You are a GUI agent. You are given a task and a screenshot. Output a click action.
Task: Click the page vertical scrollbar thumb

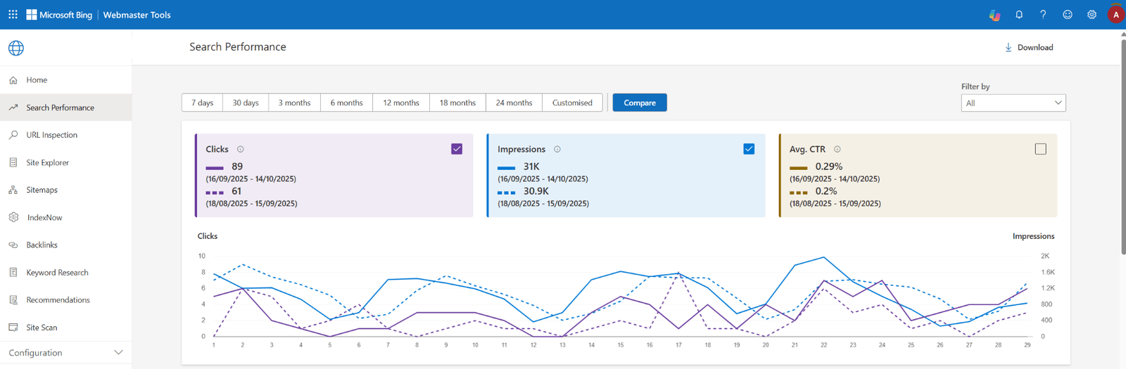pos(1122,148)
